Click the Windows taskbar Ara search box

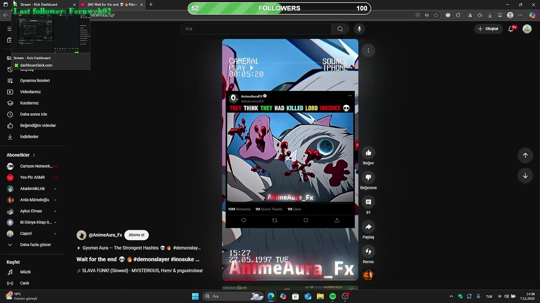[x=233, y=296]
